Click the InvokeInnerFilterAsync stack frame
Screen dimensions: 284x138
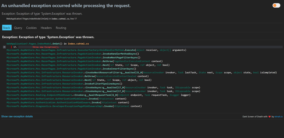[x=71, y=69]
